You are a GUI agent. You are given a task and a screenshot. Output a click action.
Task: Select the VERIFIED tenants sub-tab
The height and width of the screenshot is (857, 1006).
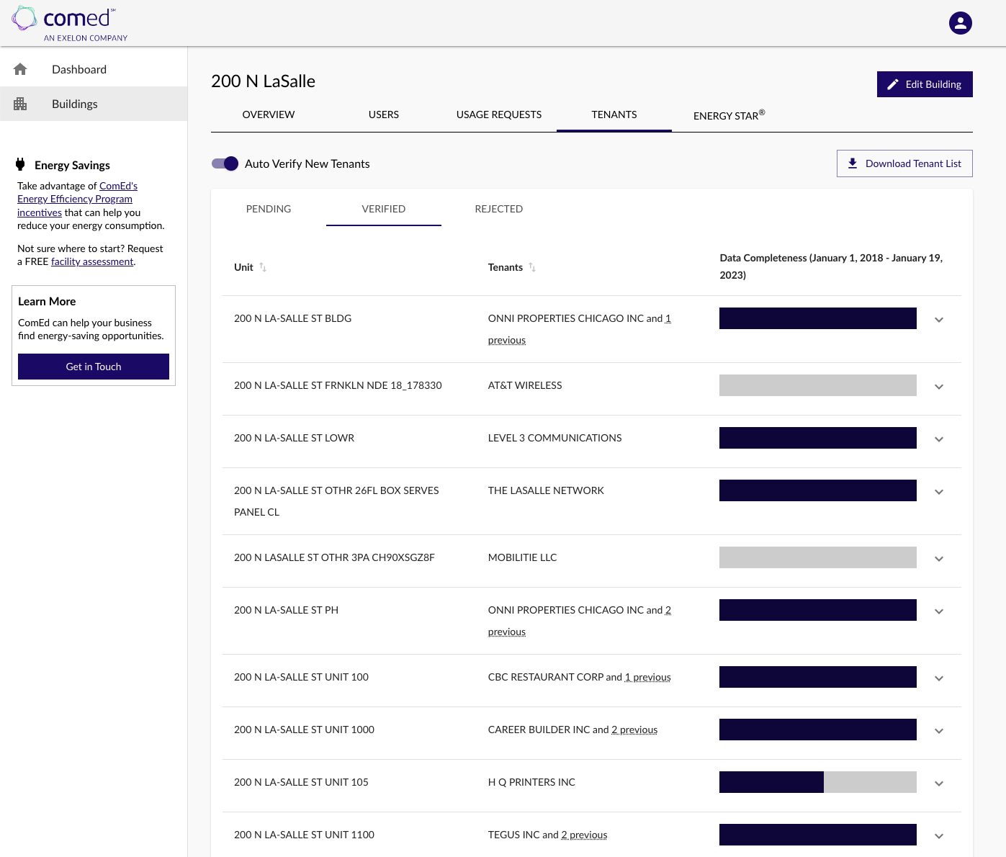pyautogui.click(x=384, y=209)
